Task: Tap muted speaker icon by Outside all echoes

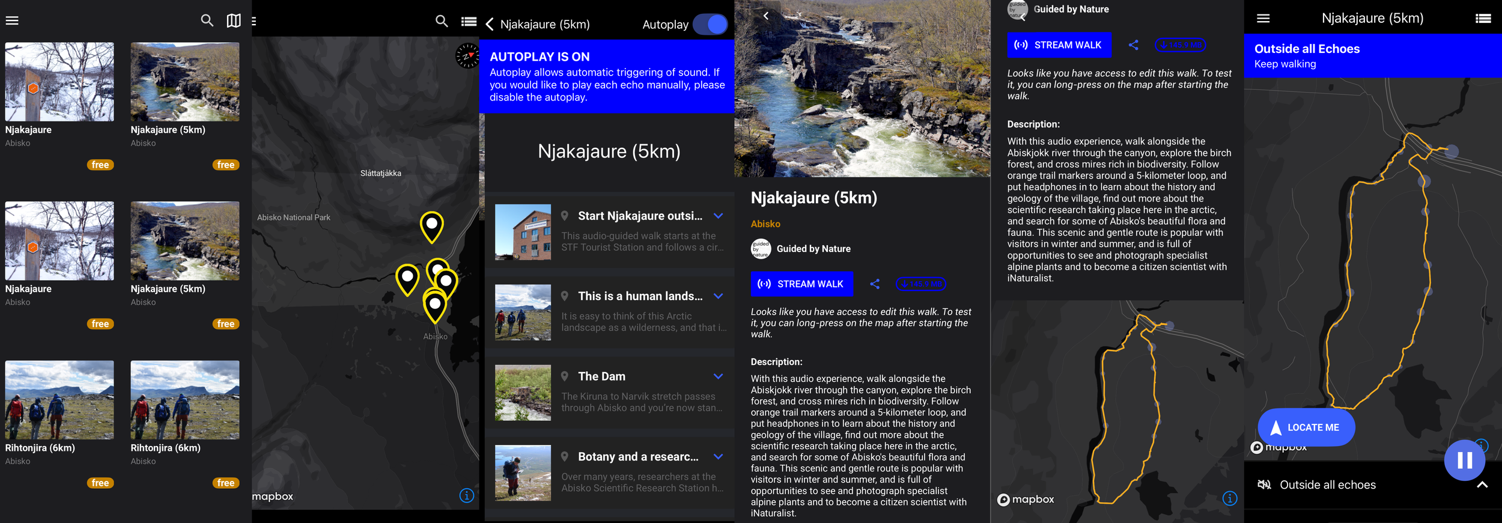Action: coord(1264,485)
